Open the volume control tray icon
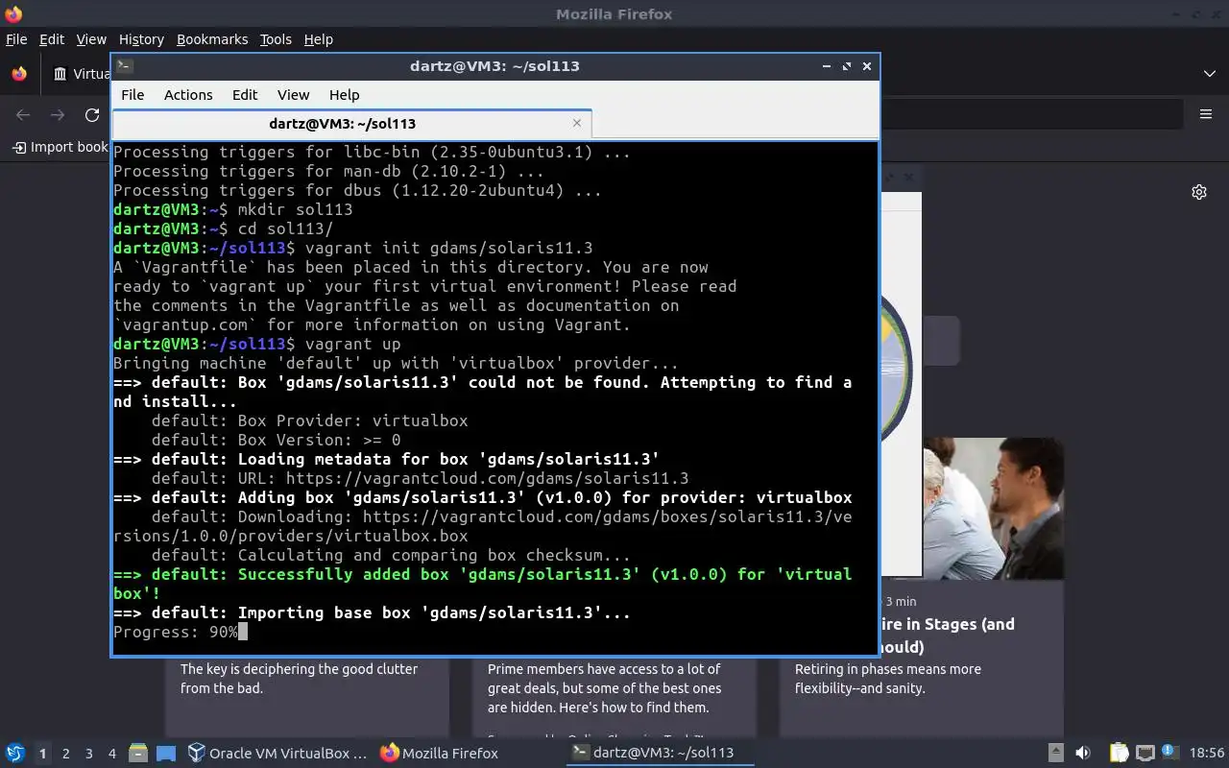The image size is (1229, 768). coord(1083,754)
